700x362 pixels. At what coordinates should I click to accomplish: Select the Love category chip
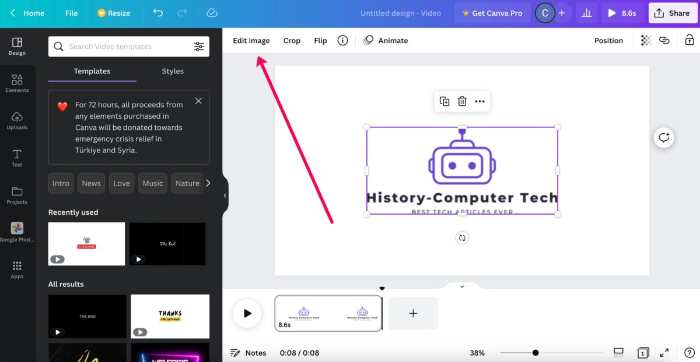pos(121,183)
